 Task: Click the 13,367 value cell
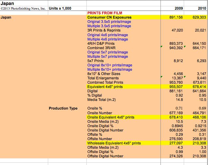177,78
